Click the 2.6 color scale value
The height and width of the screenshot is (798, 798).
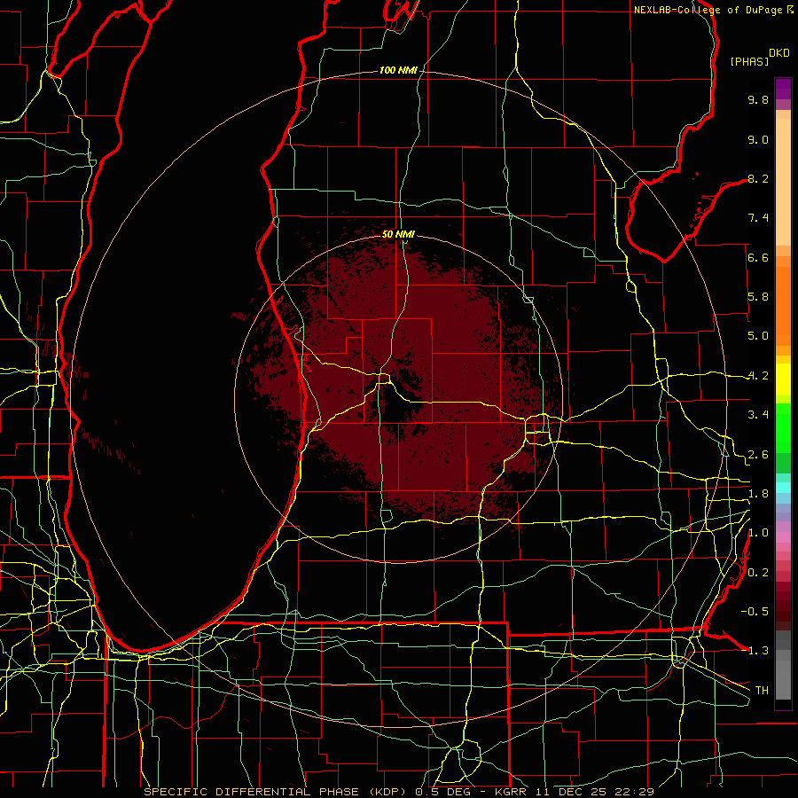click(x=758, y=455)
